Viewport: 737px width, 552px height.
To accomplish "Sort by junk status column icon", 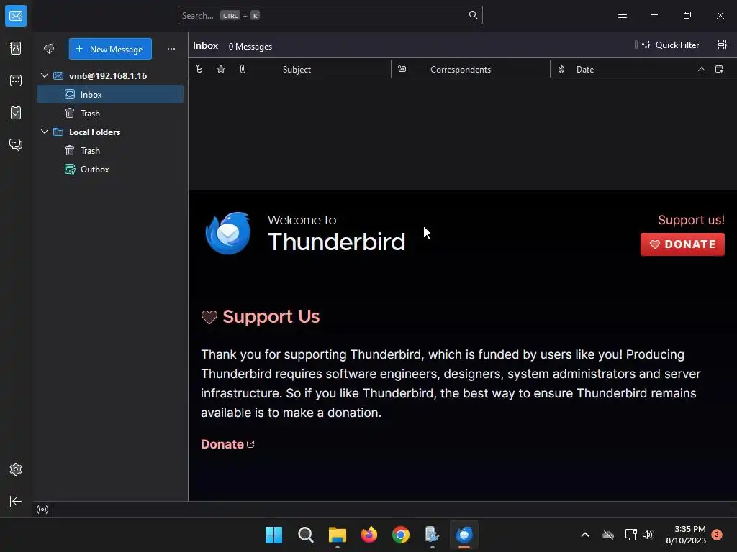I will point(561,70).
